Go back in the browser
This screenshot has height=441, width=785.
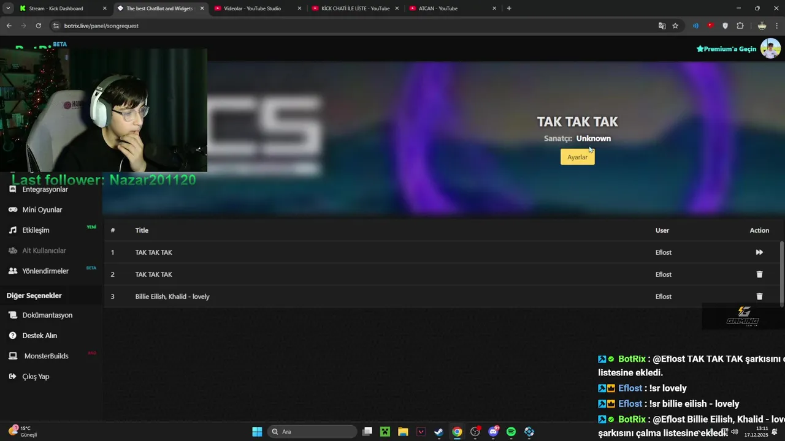coord(9,26)
